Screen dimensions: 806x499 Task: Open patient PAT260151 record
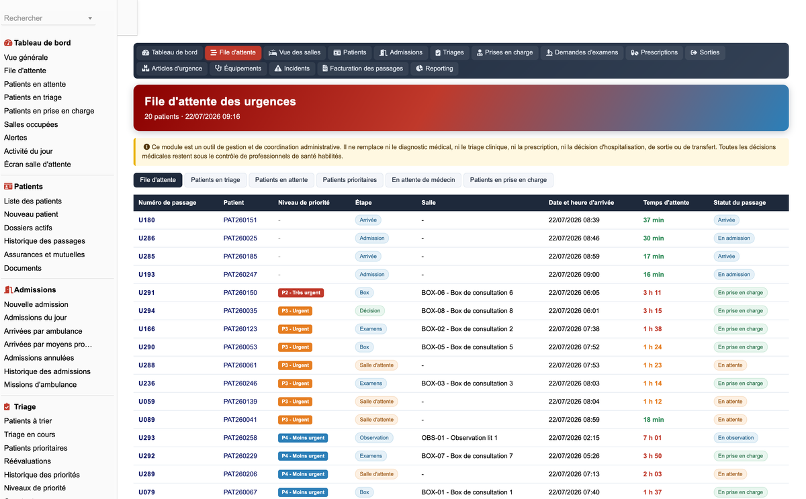pos(240,220)
